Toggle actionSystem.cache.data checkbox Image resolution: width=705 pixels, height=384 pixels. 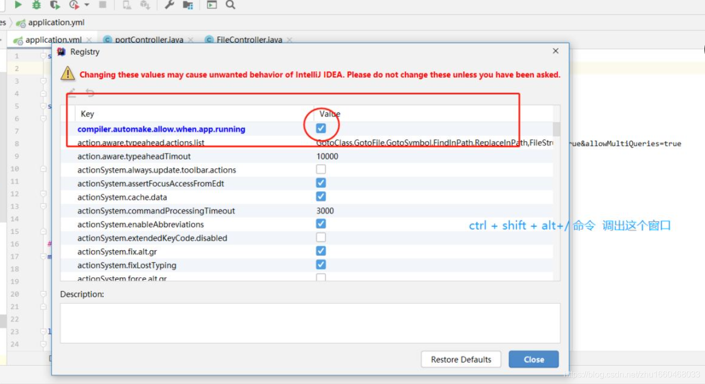[321, 196]
